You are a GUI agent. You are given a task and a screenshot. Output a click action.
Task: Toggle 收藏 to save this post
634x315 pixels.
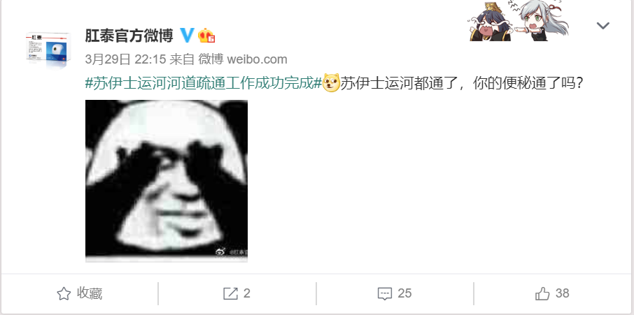tap(79, 293)
